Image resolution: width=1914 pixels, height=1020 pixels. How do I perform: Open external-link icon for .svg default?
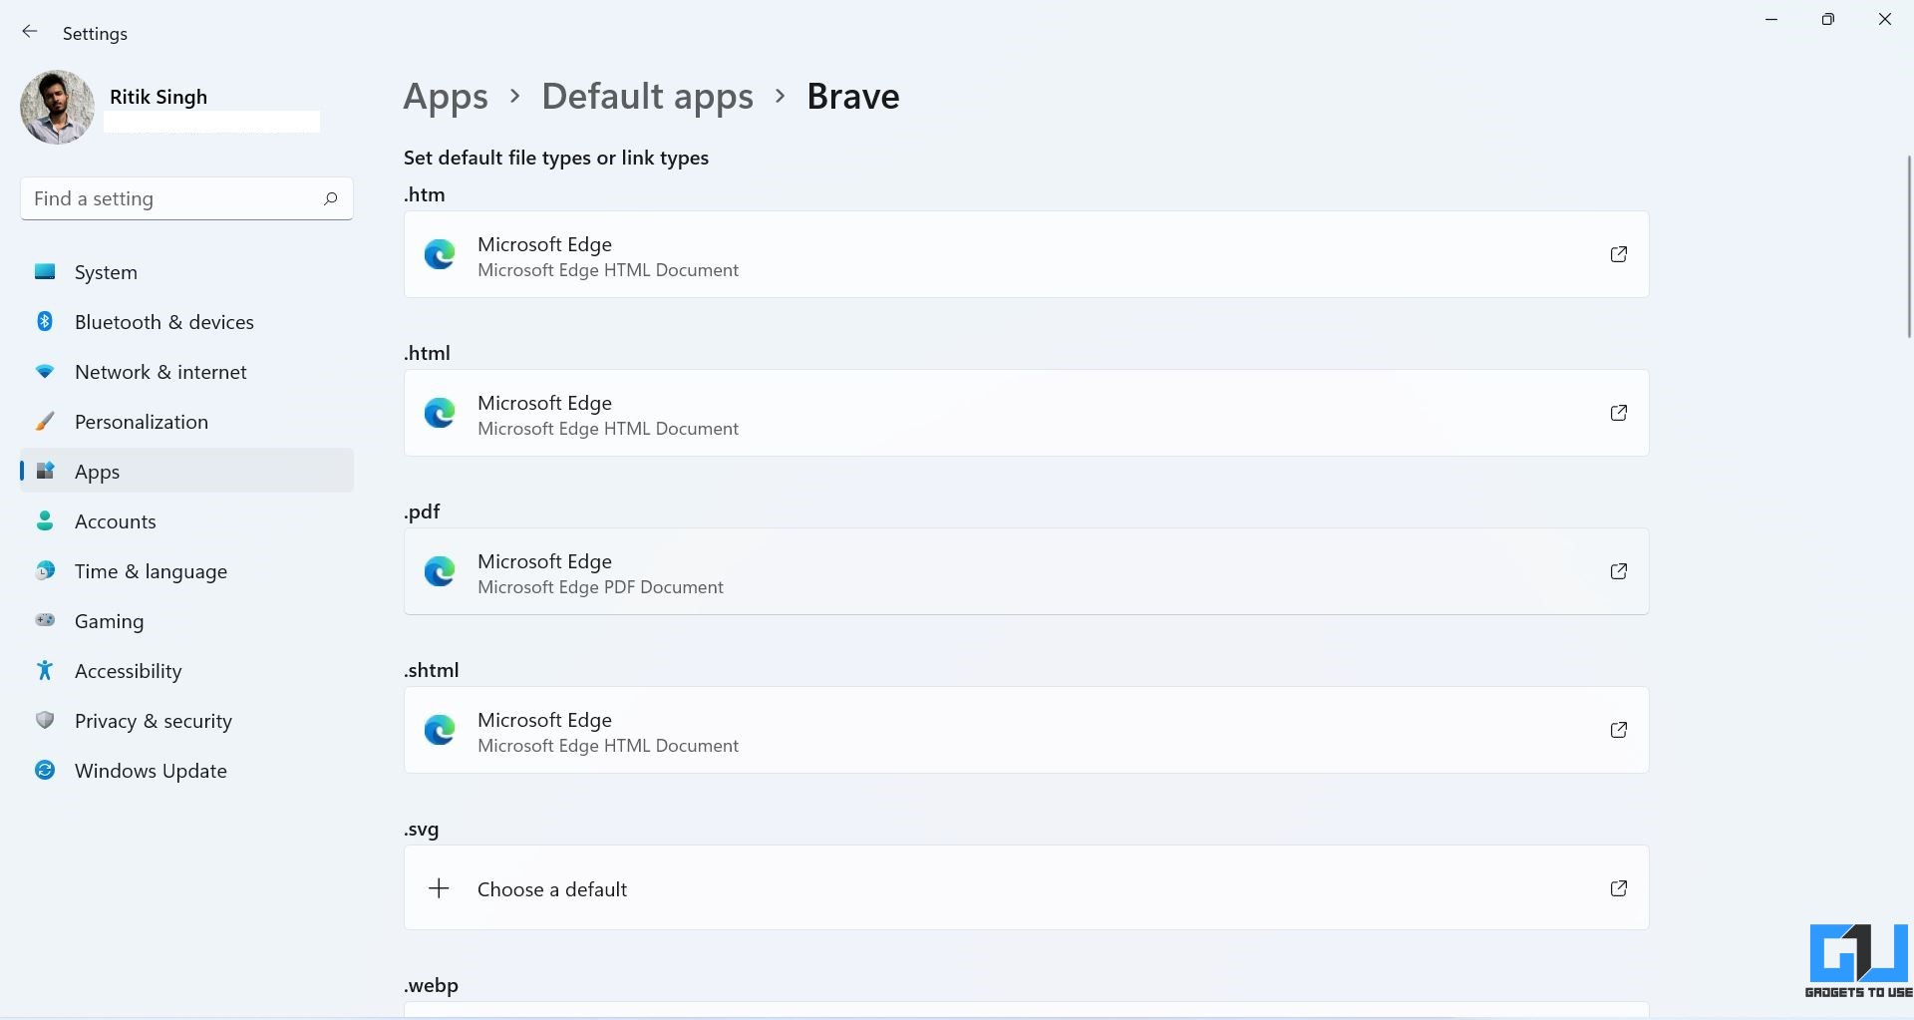point(1619,888)
